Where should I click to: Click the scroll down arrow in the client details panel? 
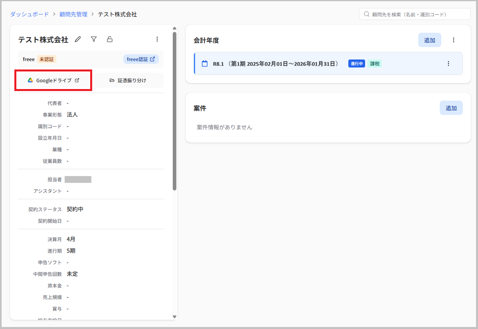[175, 317]
